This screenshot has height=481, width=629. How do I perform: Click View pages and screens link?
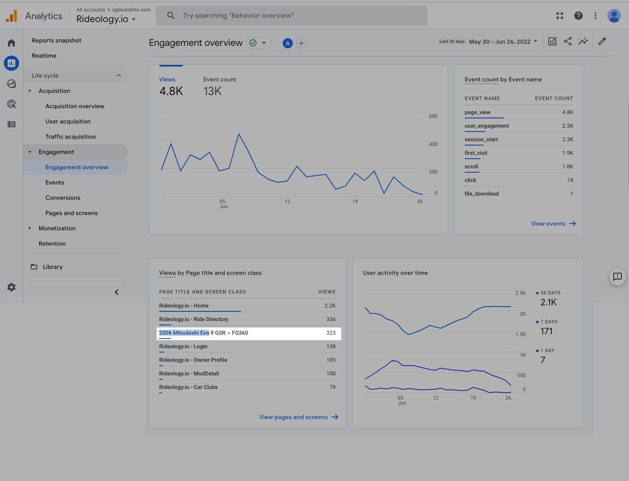pos(299,417)
